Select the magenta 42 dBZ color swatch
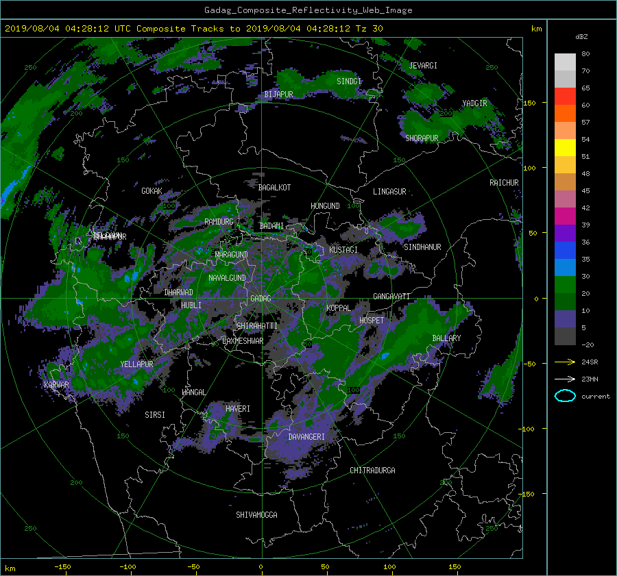 565,216
